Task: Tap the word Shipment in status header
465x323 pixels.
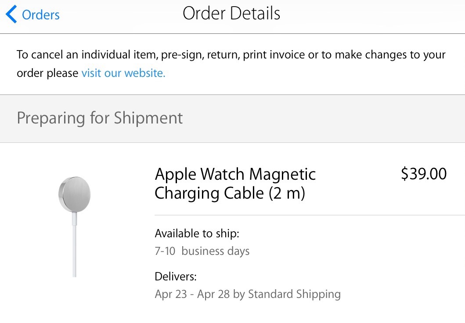Action: [x=148, y=118]
